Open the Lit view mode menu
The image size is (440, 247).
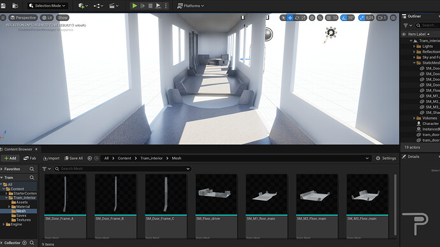coord(47,18)
